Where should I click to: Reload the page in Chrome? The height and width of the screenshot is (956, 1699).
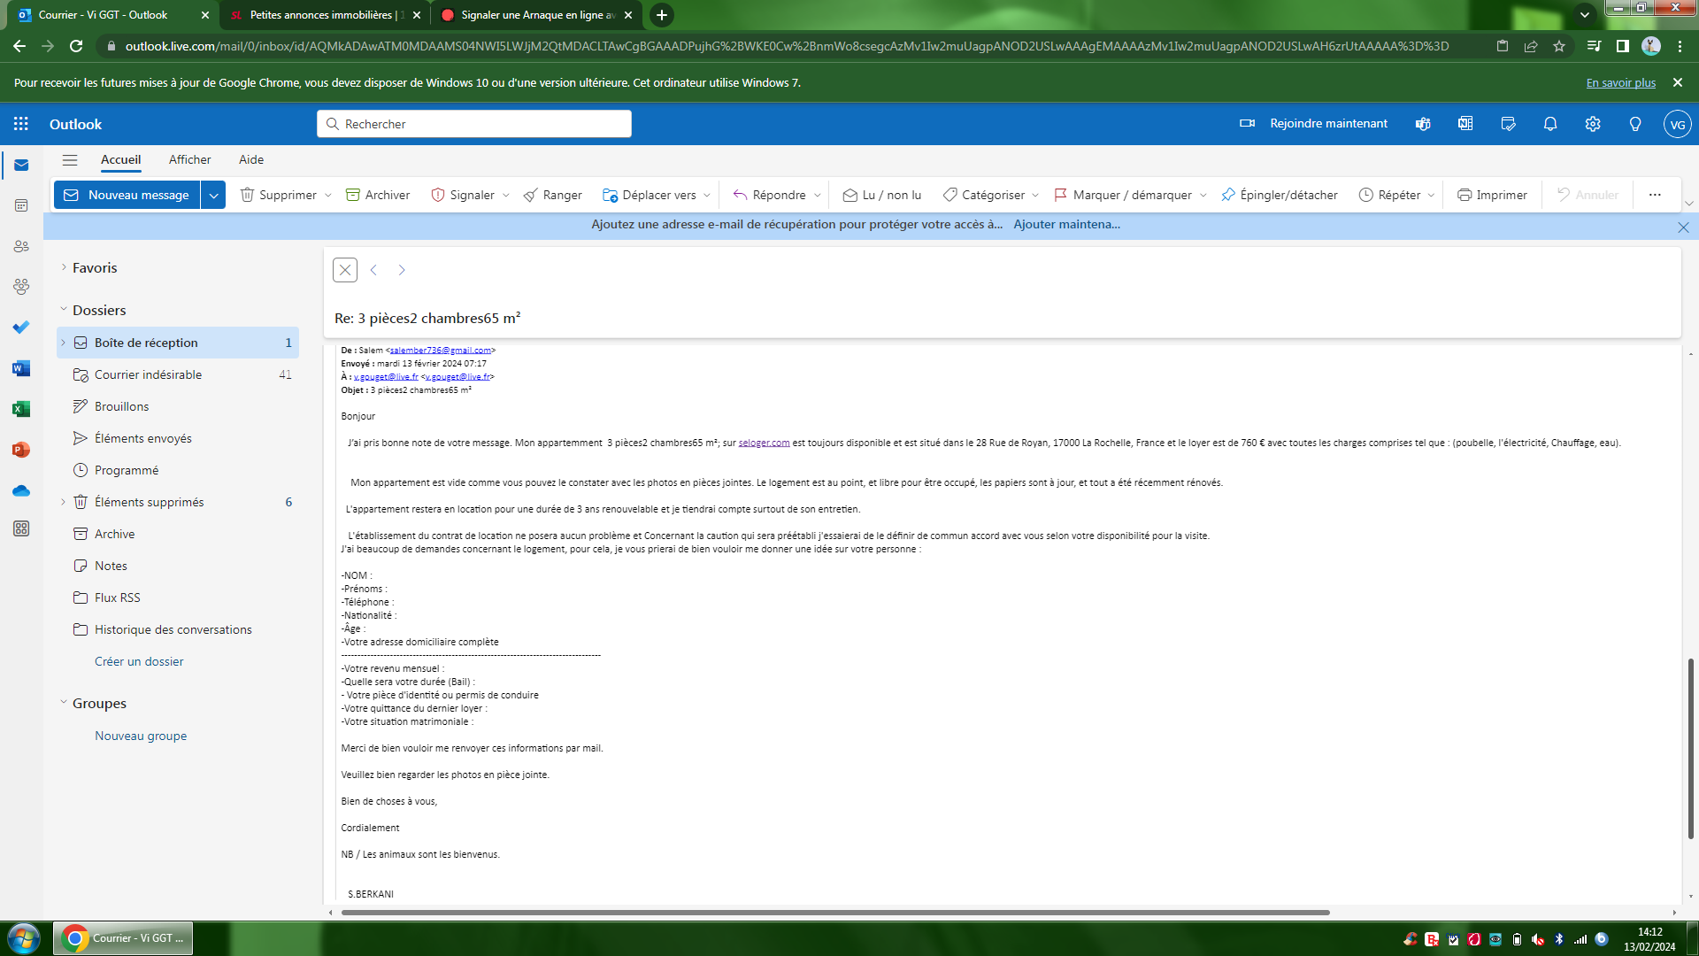point(76,46)
